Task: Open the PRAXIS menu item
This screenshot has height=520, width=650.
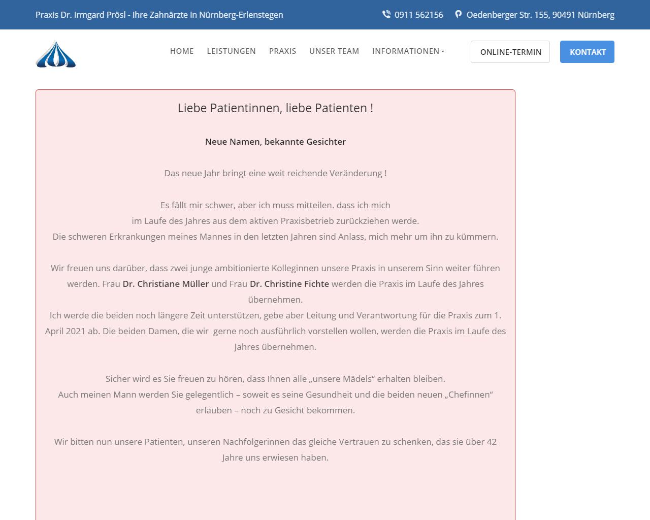Action: point(282,51)
